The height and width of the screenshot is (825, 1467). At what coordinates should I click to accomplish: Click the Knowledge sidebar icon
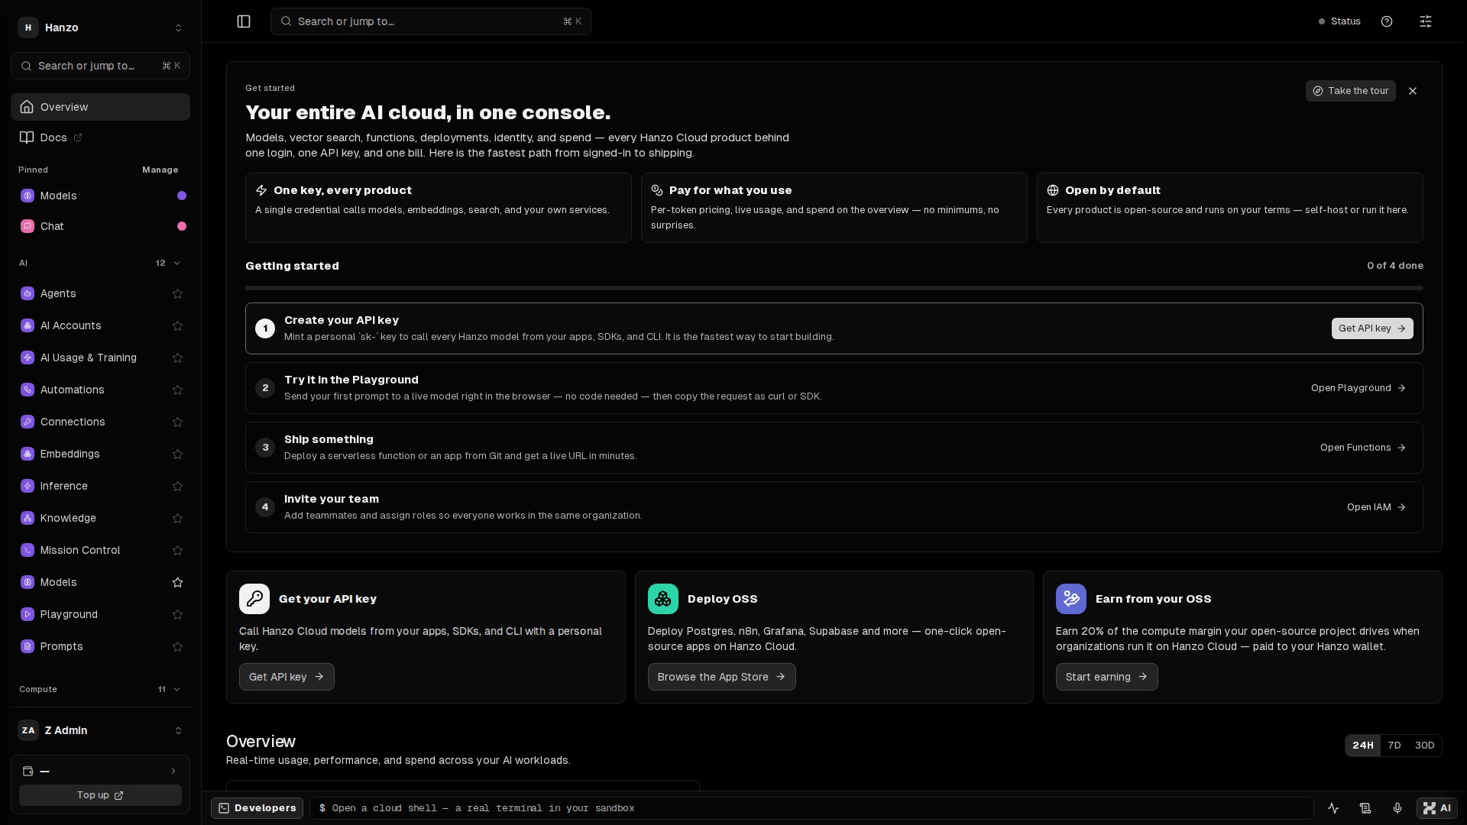28,518
